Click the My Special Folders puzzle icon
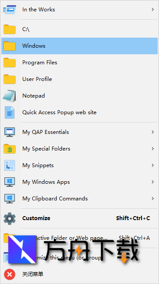The image size is (159, 284). pos(10,149)
